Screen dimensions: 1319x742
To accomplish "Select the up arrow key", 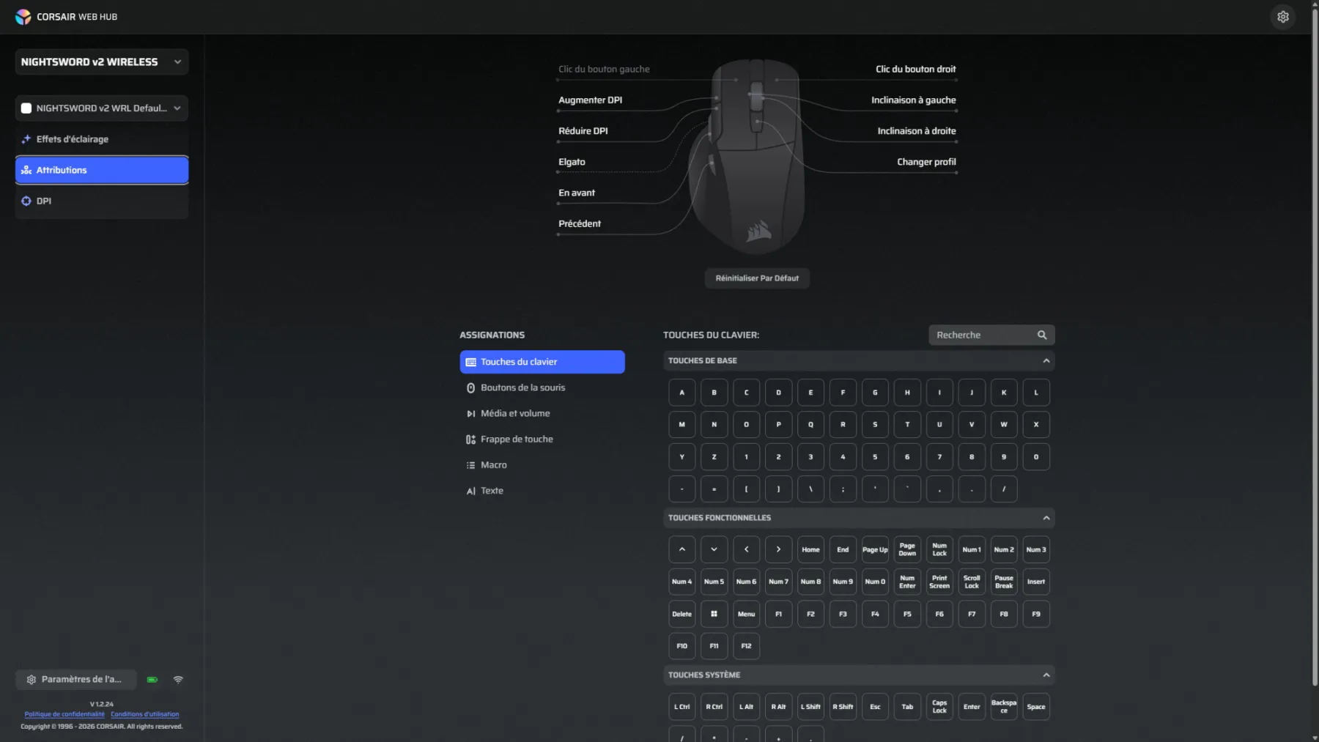I will [x=681, y=549].
